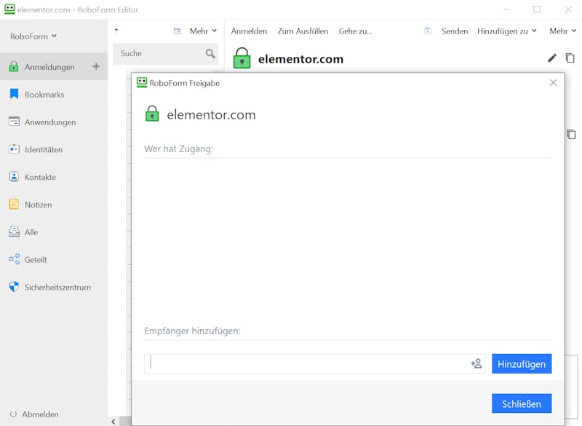
Task: Open Hinzufügen zu dropdown
Action: click(x=506, y=31)
